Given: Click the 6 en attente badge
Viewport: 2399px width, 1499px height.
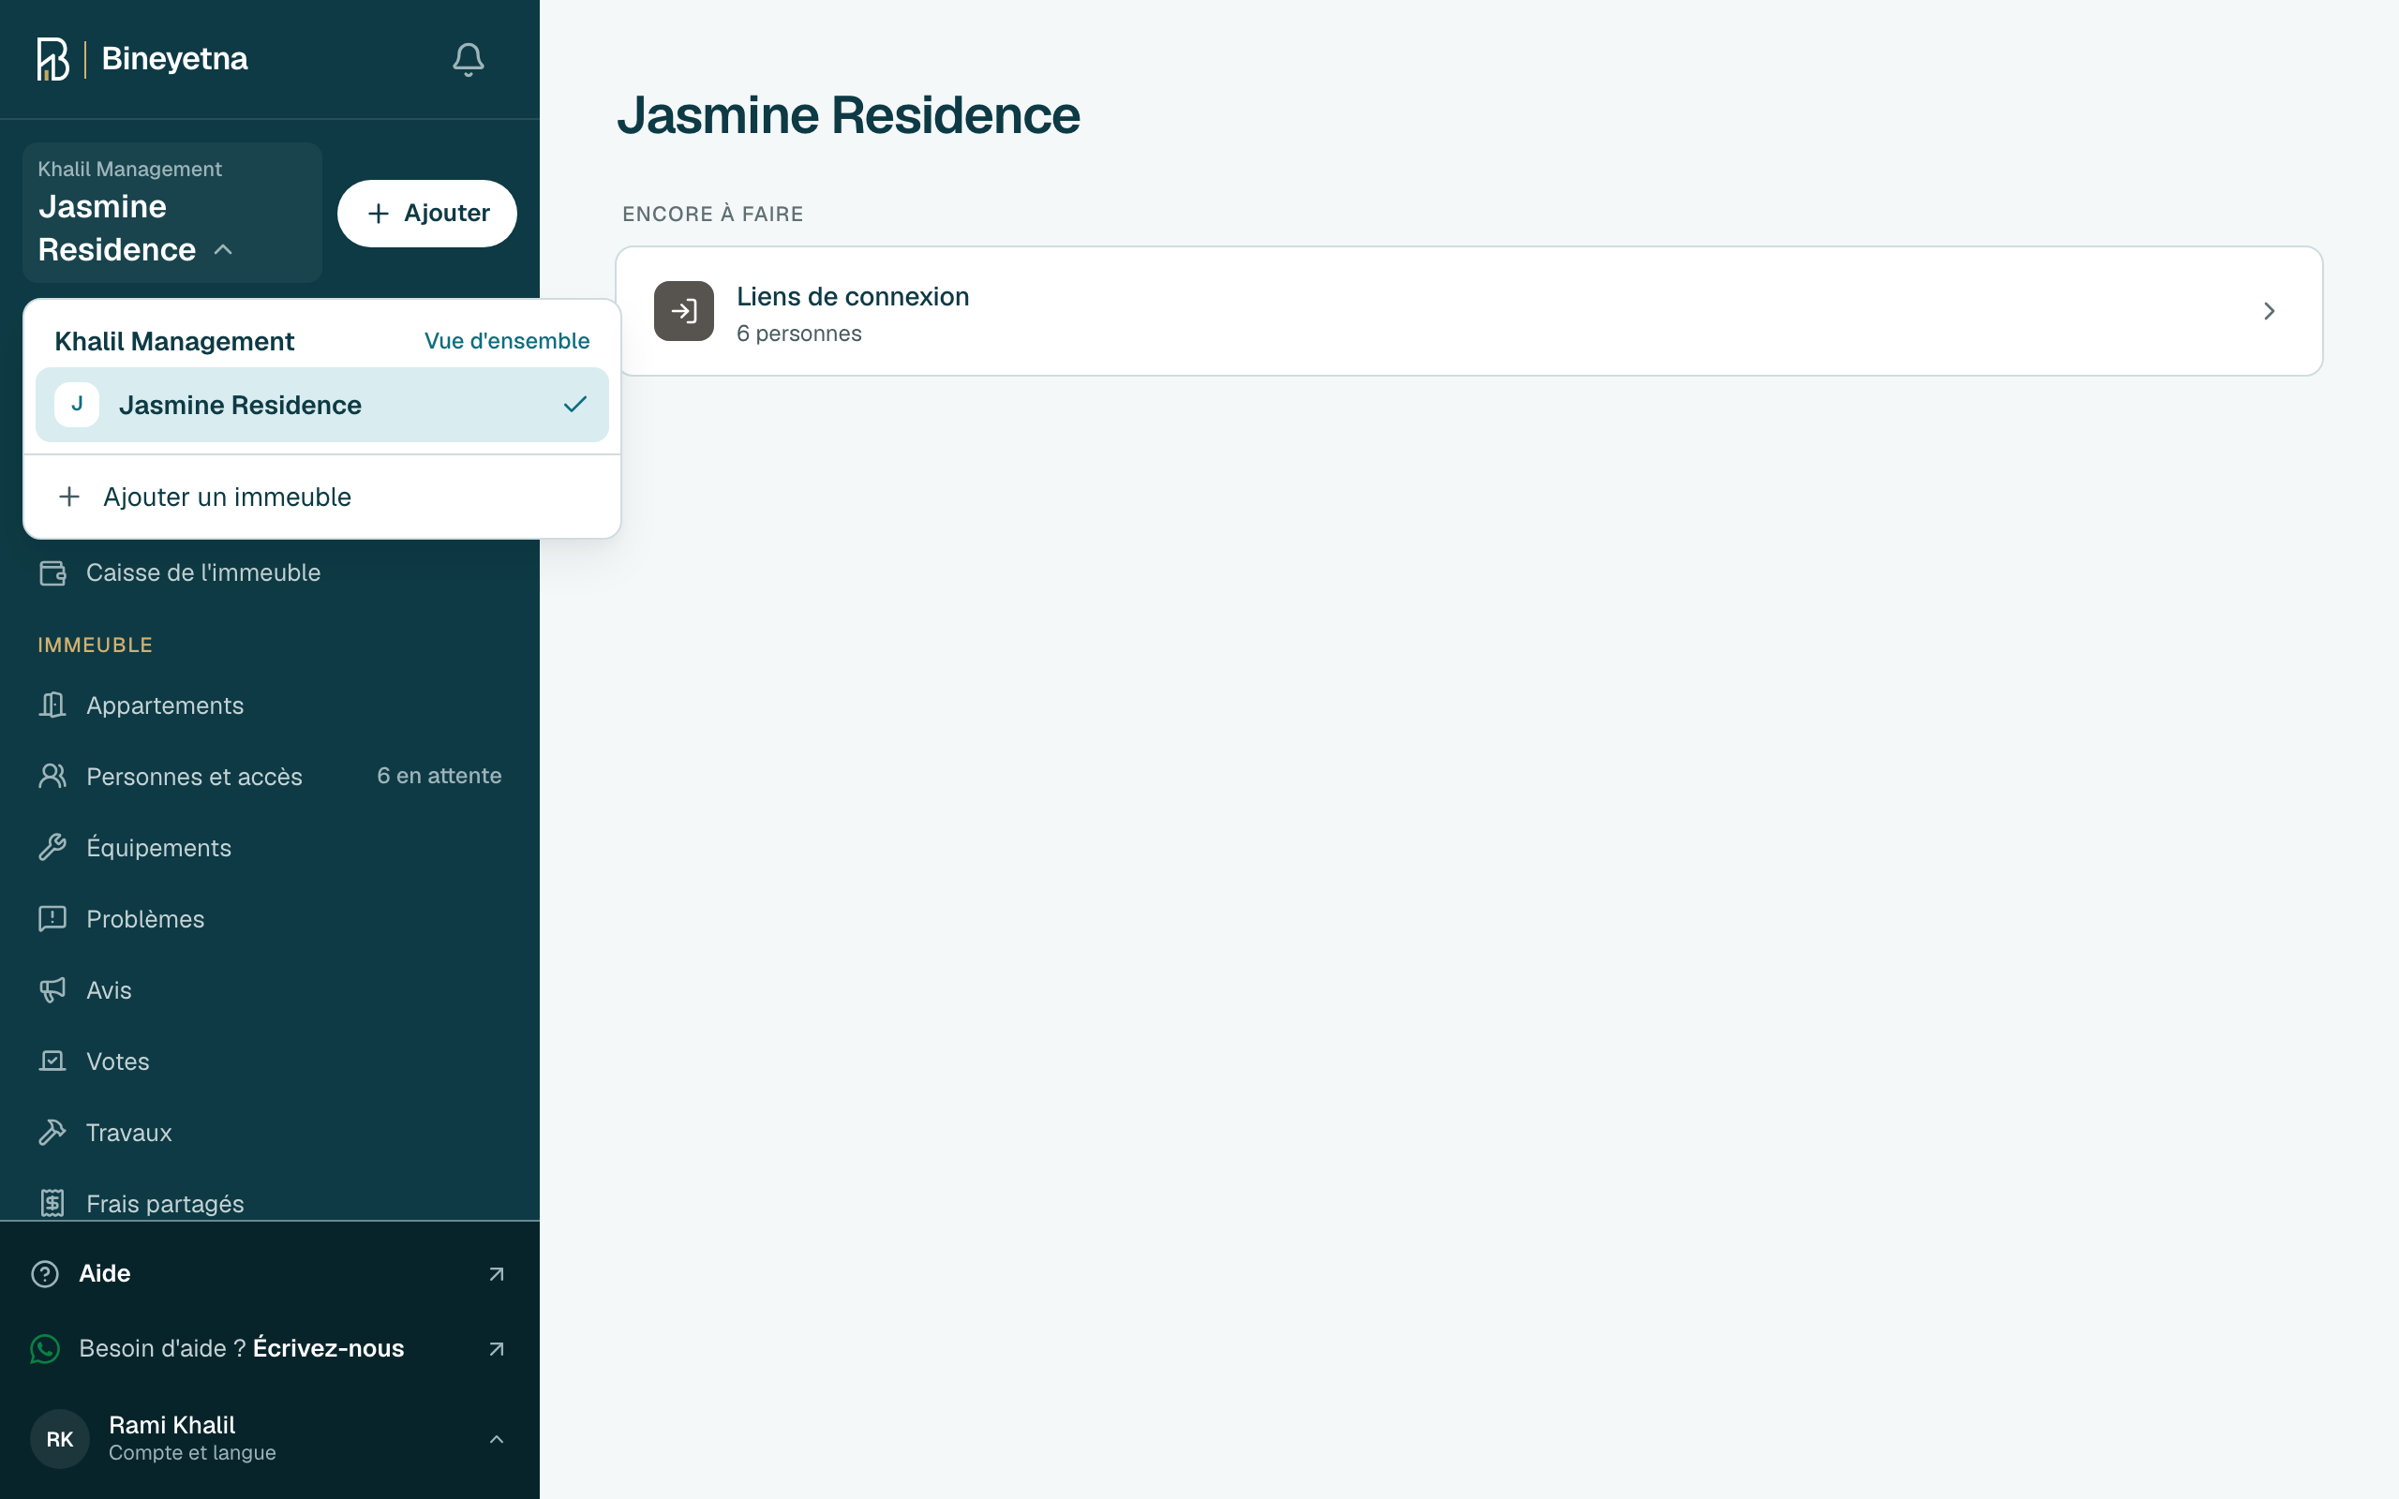Looking at the screenshot, I should pyautogui.click(x=440, y=777).
